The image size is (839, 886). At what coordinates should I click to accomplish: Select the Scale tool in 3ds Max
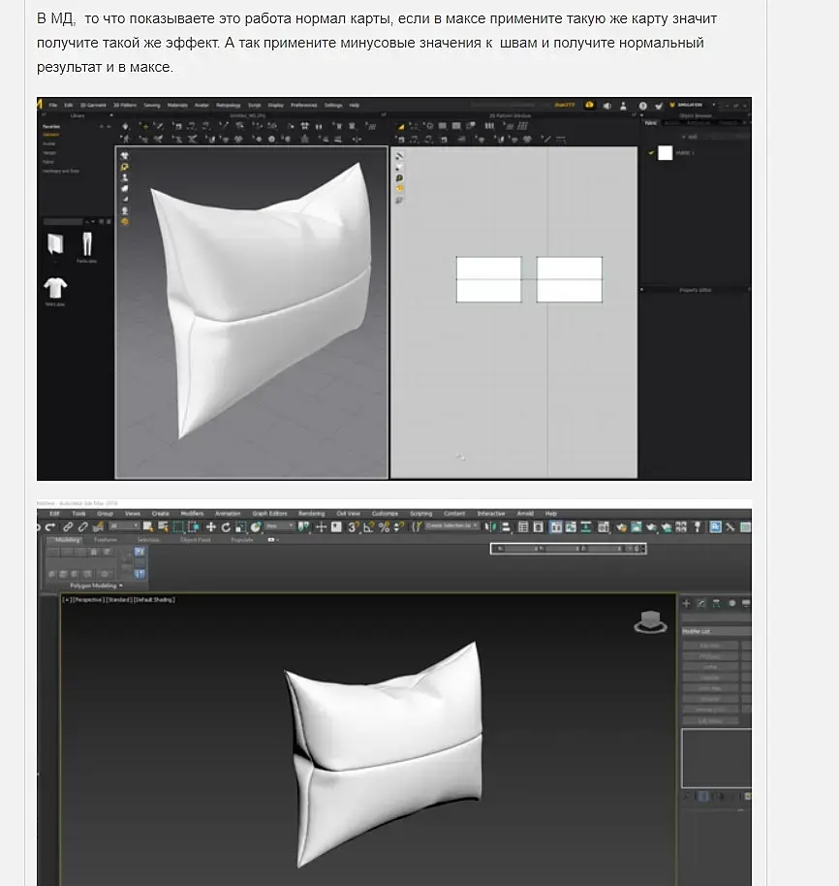click(x=240, y=527)
